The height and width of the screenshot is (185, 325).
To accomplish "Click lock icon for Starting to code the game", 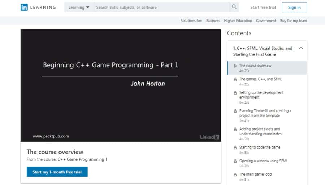I will tap(235, 148).
